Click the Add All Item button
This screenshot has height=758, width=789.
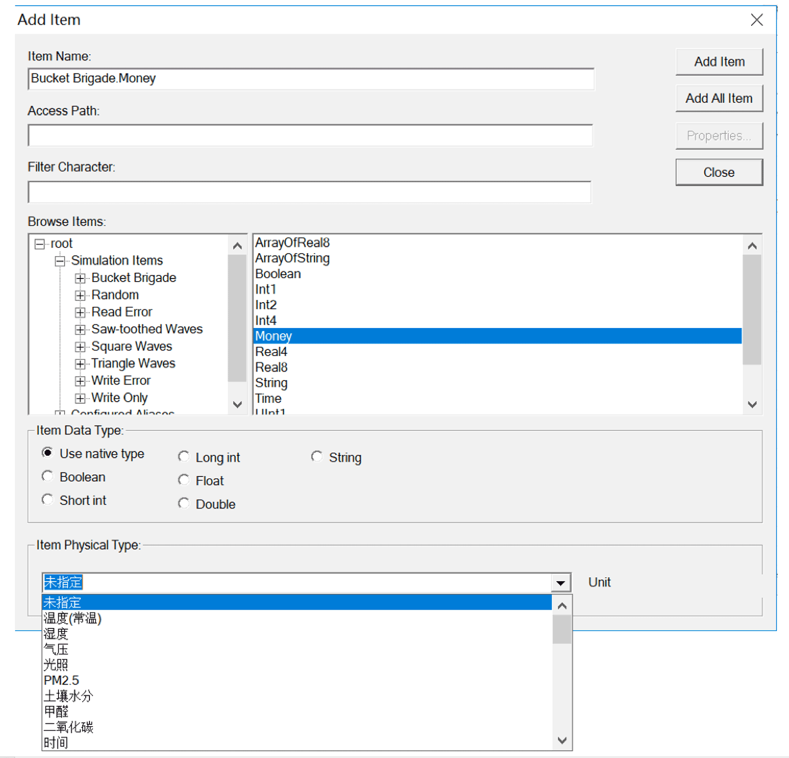click(x=719, y=98)
